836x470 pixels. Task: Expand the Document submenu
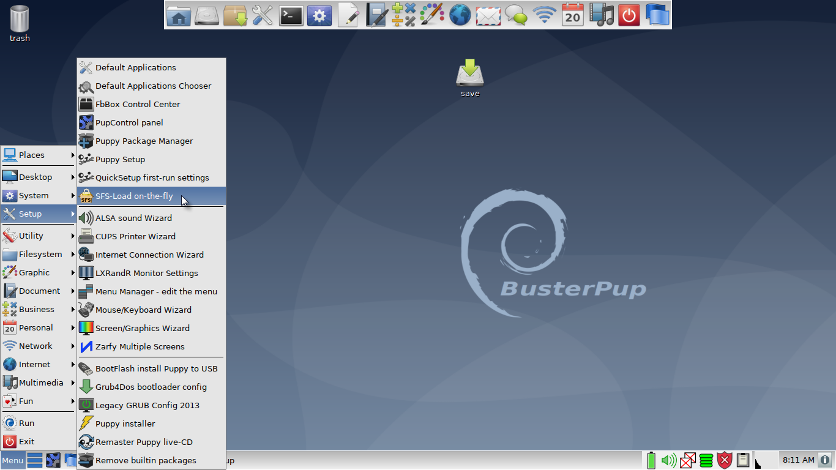point(38,291)
